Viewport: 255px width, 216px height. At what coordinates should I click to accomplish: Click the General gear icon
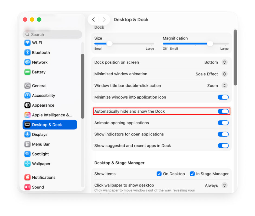click(27, 86)
